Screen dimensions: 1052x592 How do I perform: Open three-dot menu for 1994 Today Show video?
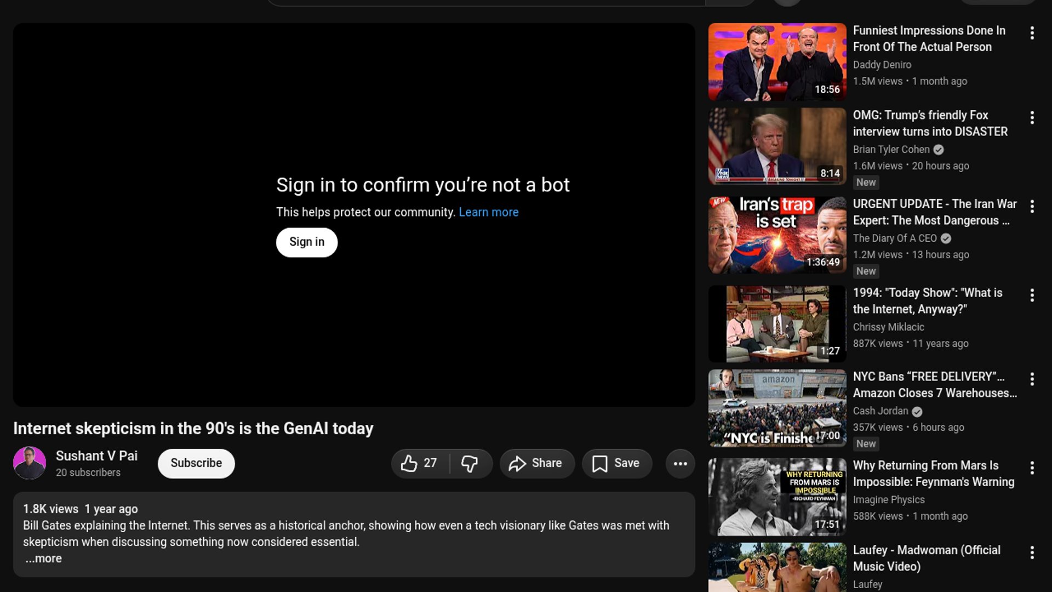[x=1032, y=295]
